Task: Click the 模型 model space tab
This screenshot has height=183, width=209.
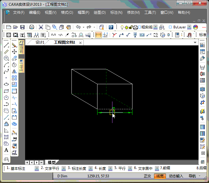Action: click(x=52, y=162)
